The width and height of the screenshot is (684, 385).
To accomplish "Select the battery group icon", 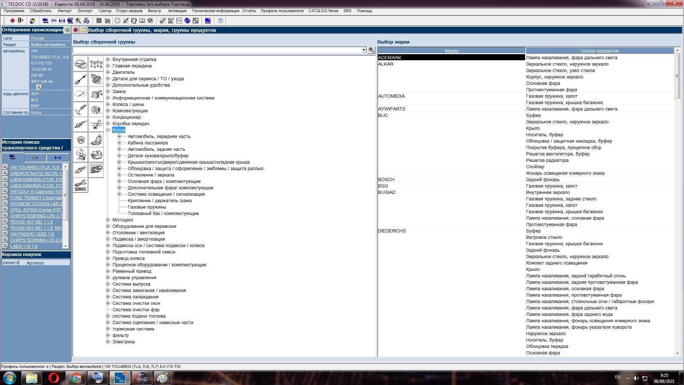I will click(96, 155).
